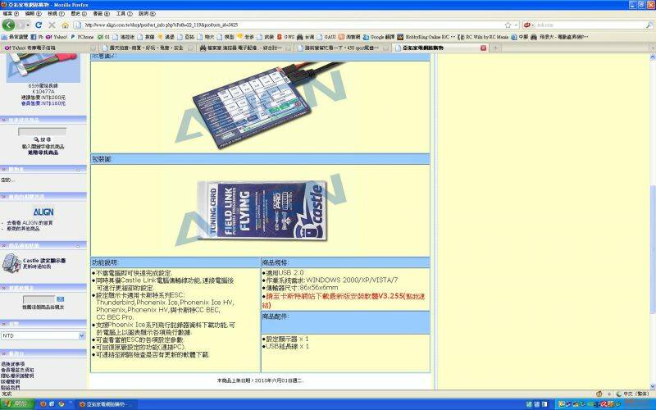Open the address bar history dropdown arrow

516,25
